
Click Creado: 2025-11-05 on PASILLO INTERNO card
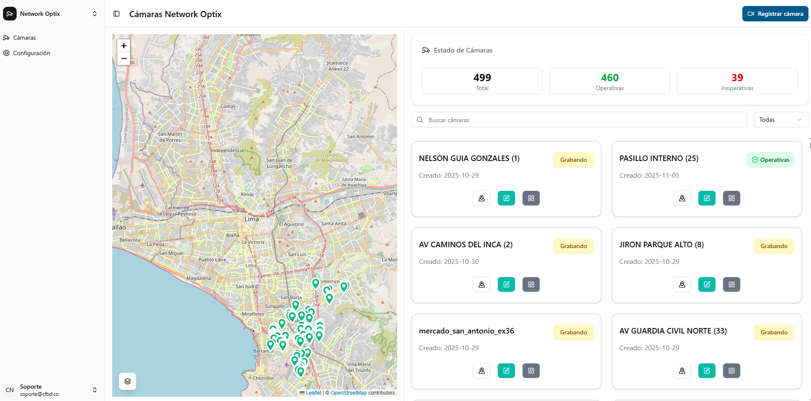click(x=649, y=176)
